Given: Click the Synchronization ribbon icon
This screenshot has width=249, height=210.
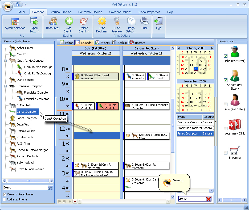Looking at the screenshot, I should pyautogui.click(x=15, y=21).
